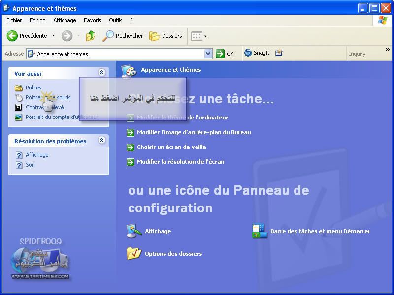Open the Affichage control panel label

point(158,231)
